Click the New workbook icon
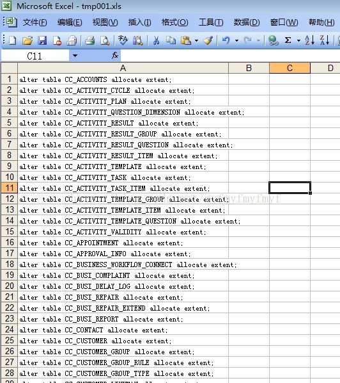 12,40
